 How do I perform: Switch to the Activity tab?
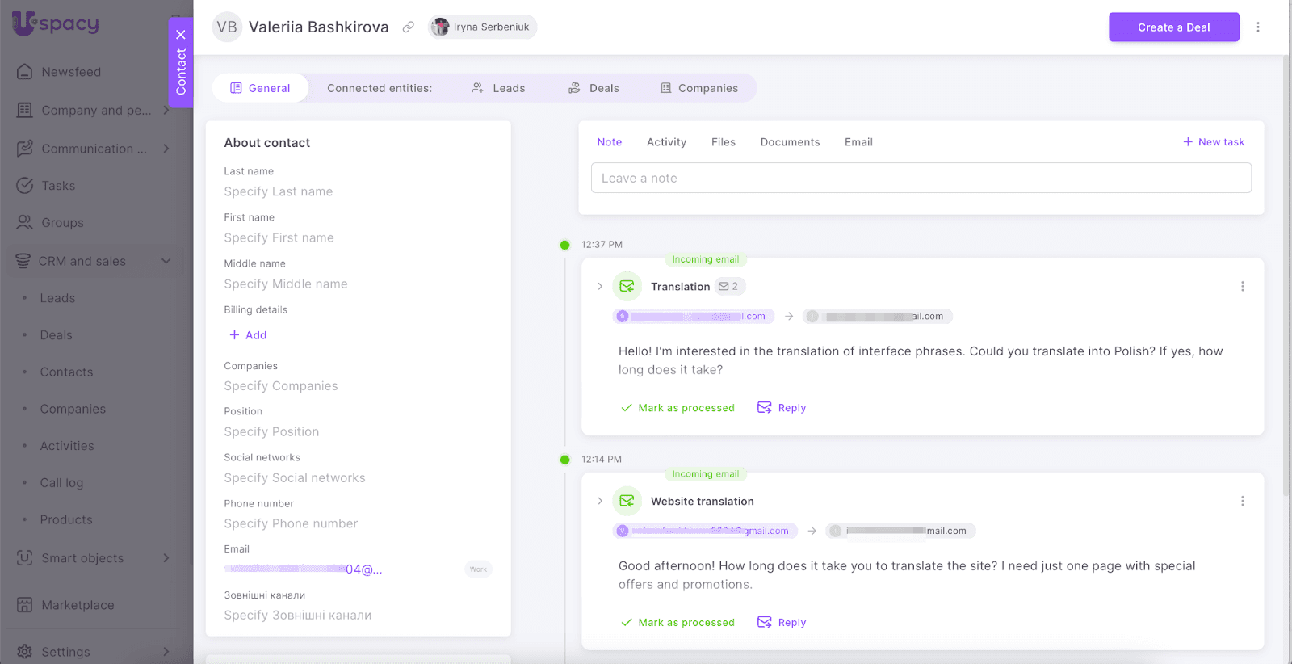click(x=666, y=142)
